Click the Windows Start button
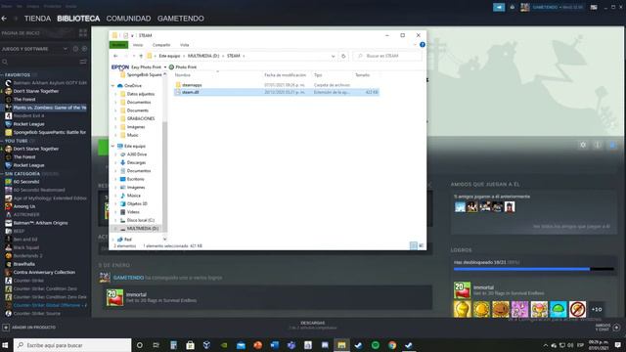Screen dimensions: 626x352 pos(5,345)
